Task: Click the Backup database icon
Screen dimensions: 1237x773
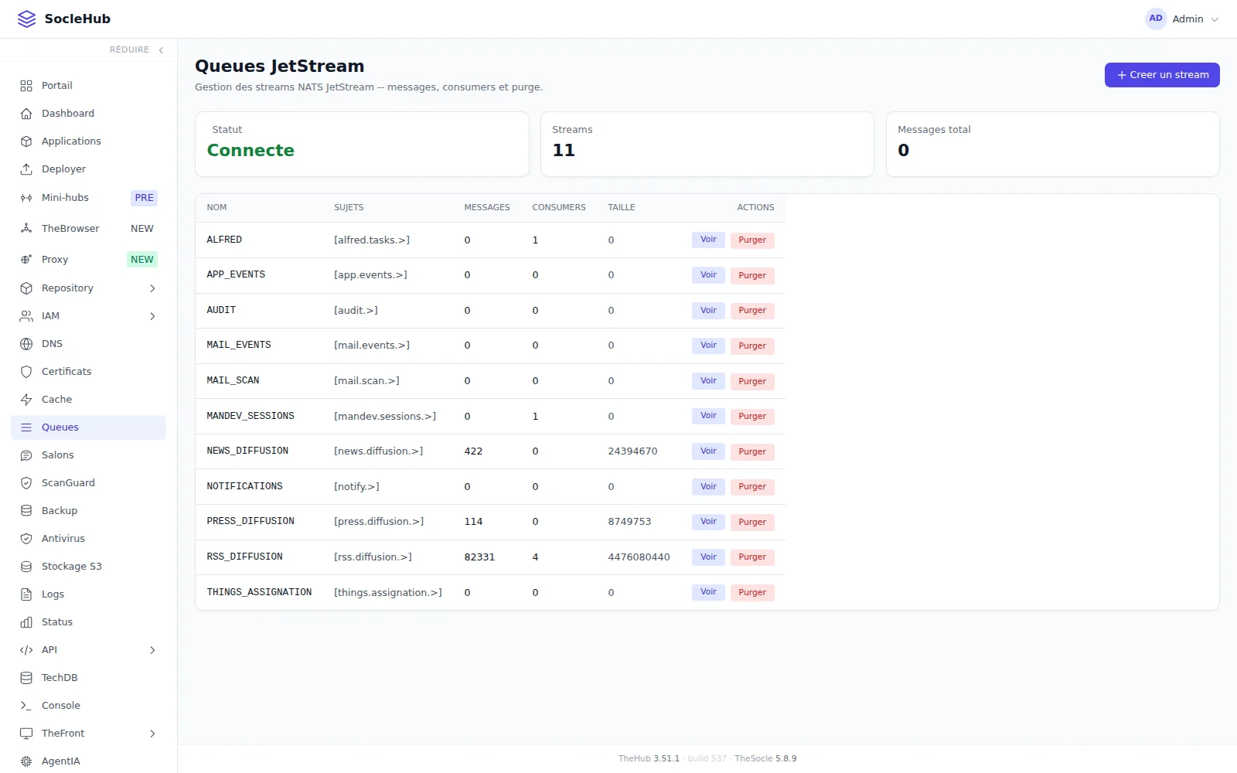Action: [x=26, y=511]
